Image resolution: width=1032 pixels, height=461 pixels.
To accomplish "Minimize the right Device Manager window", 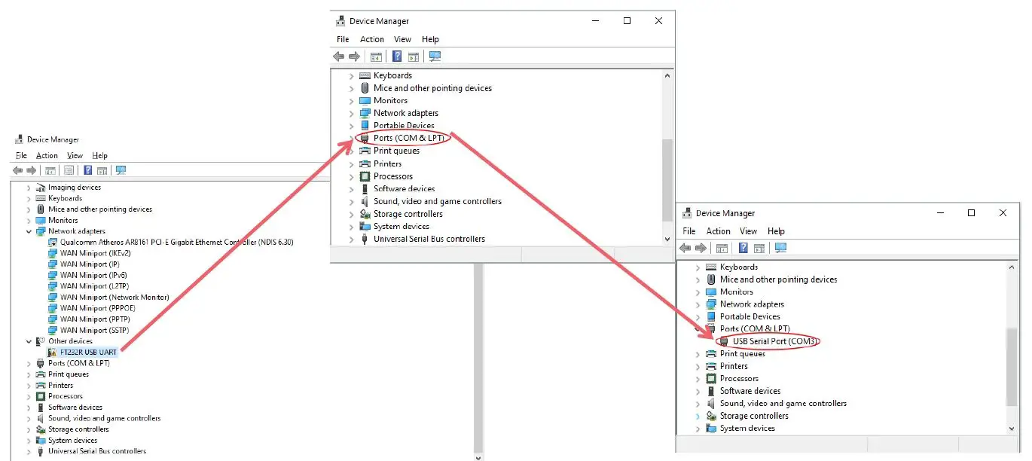I will coord(939,213).
